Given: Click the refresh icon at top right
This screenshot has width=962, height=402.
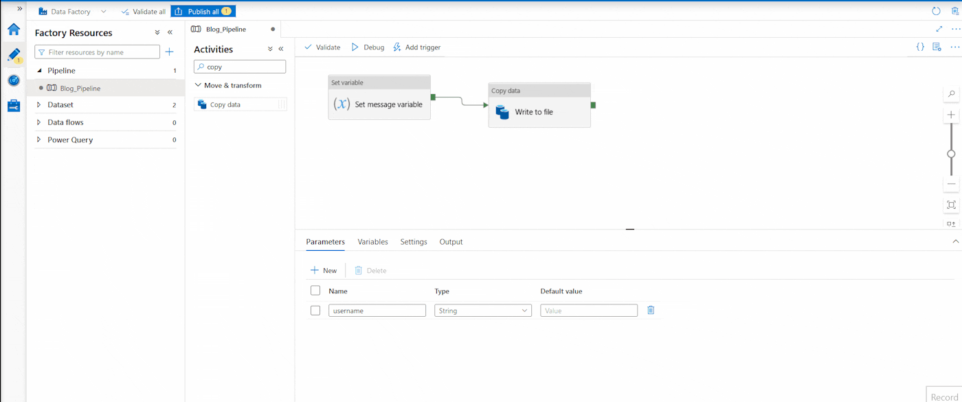Looking at the screenshot, I should [x=936, y=11].
